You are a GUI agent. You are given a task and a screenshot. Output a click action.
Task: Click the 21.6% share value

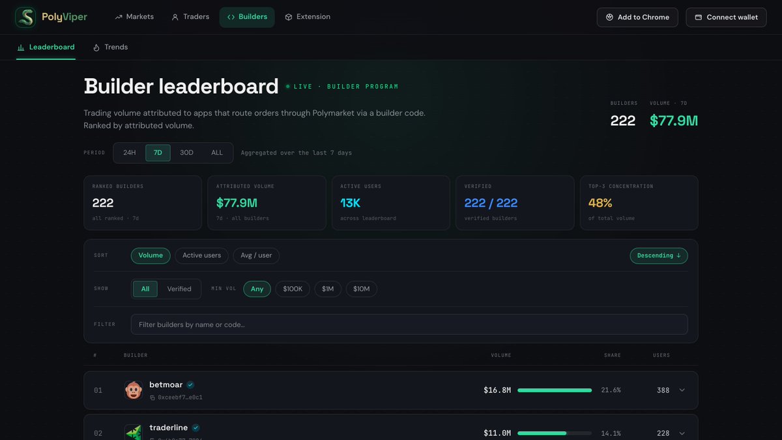(611, 390)
